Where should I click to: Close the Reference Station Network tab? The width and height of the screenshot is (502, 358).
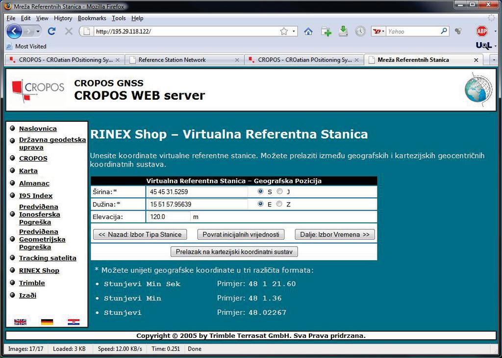(x=237, y=60)
